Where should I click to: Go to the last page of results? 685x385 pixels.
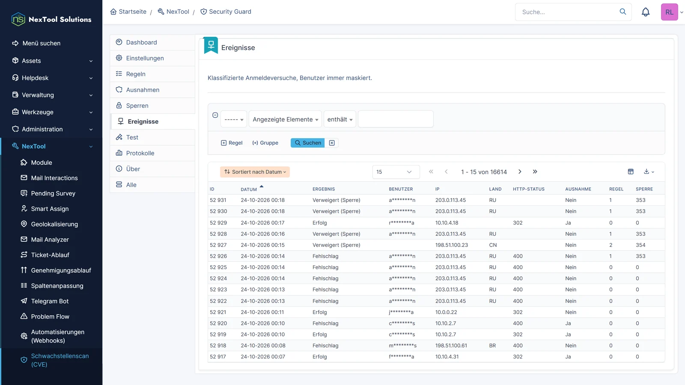click(535, 172)
